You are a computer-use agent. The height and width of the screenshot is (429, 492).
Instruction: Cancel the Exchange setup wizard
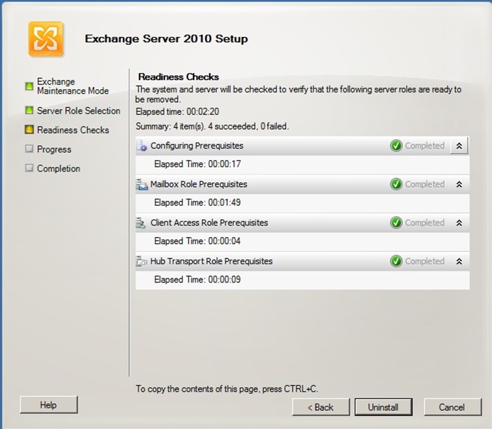452,407
